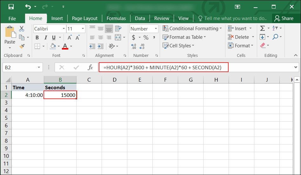Align text left
Image resolution: width=301 pixels, height=175 pixels.
coord(92,37)
